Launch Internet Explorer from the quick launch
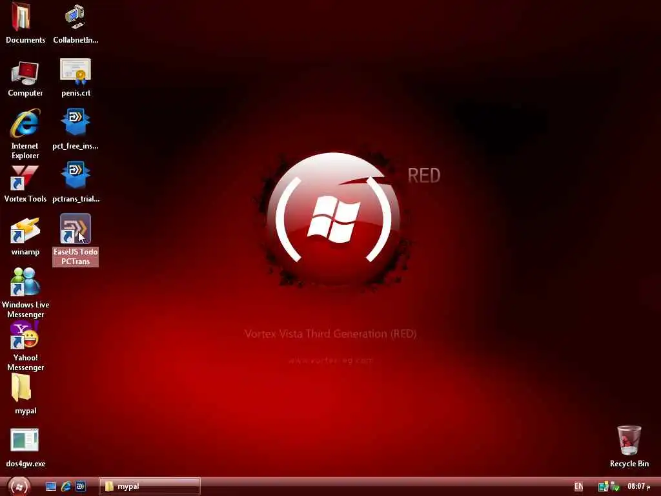Screen dimensions: 661x496 (x=66, y=487)
